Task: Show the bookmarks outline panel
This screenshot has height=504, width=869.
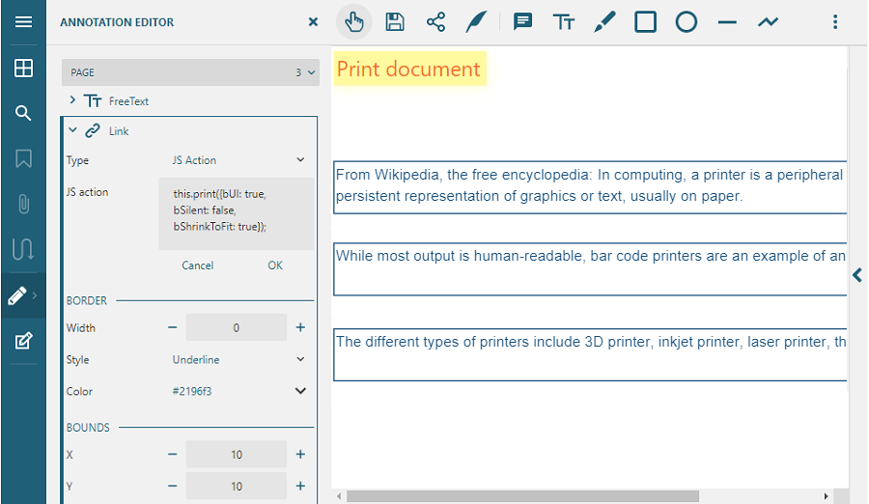Action: tap(23, 158)
